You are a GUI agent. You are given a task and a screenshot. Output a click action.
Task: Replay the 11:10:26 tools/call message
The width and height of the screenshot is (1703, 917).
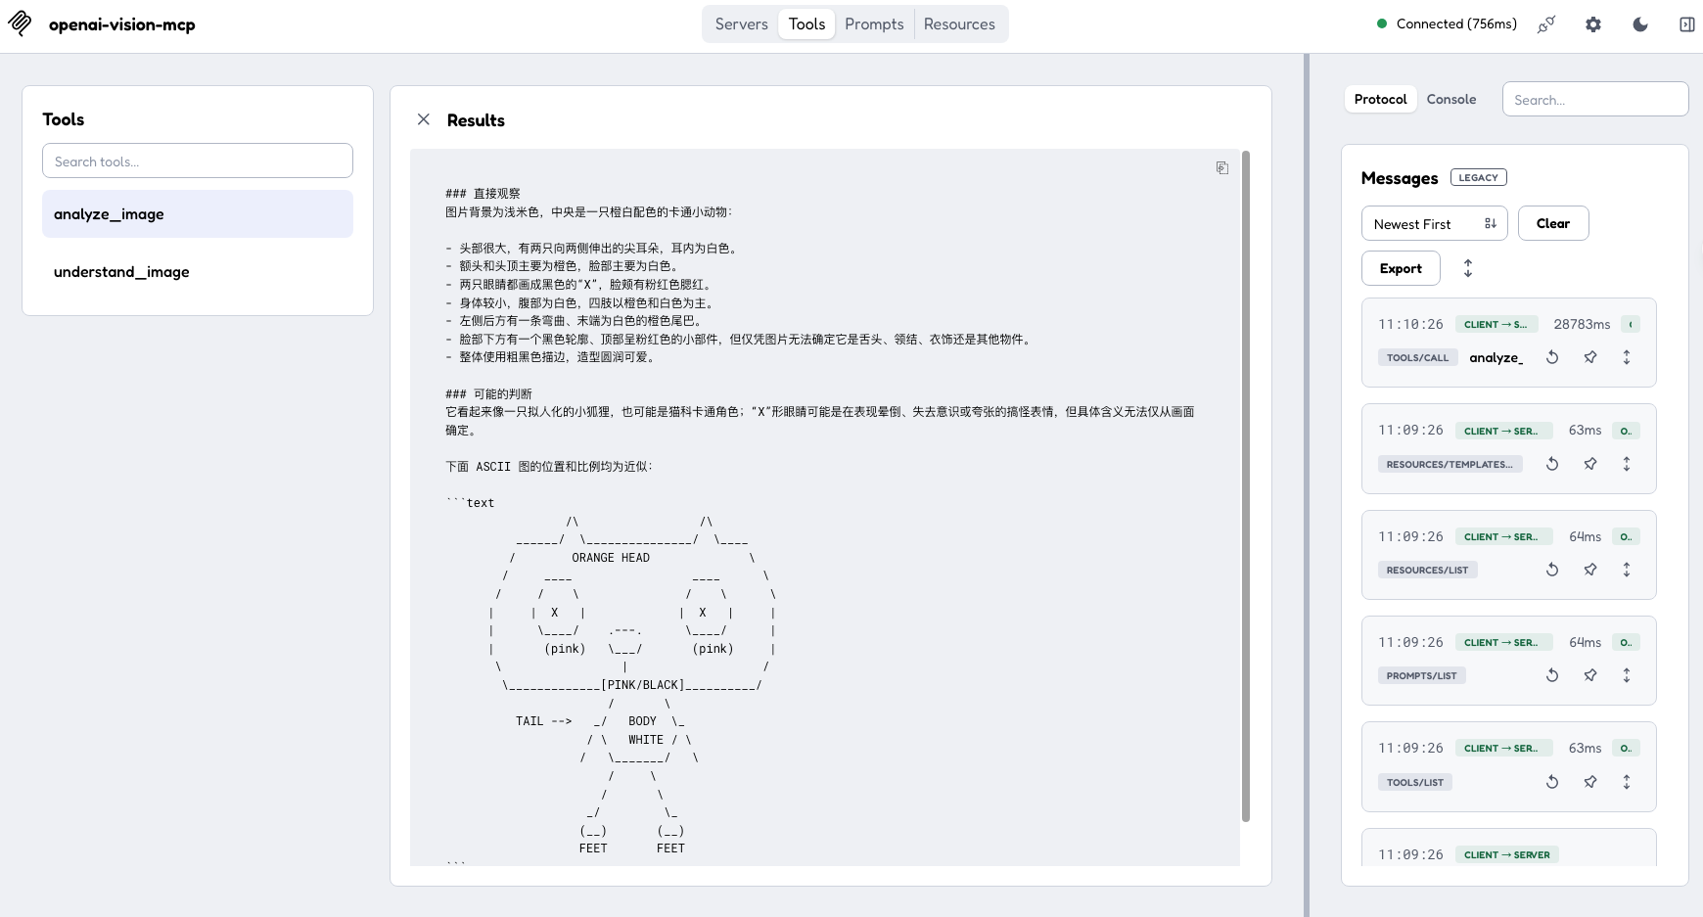tap(1552, 357)
